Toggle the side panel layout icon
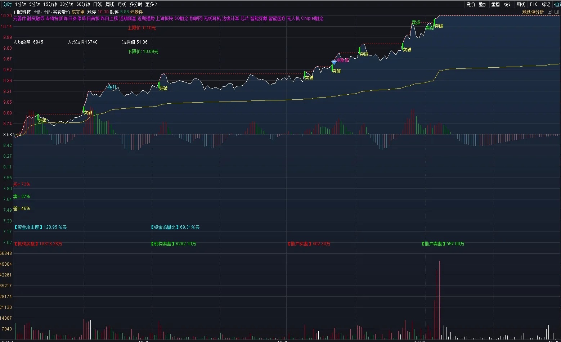The image size is (561, 342). pyautogui.click(x=556, y=12)
